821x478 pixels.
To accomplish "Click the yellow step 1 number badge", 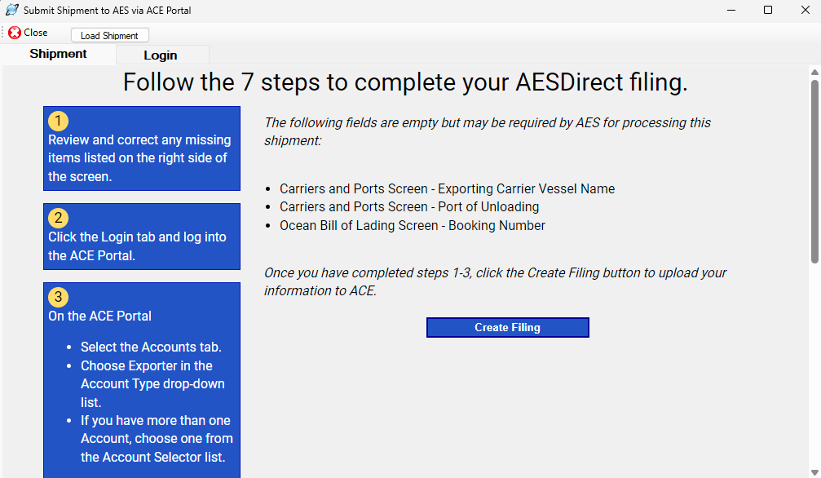I will tap(58, 120).
